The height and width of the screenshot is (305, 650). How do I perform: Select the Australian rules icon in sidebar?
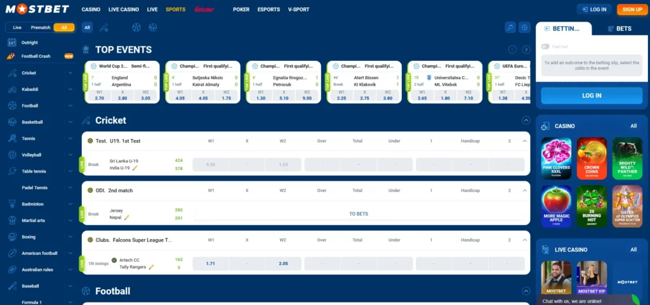[x=12, y=270]
